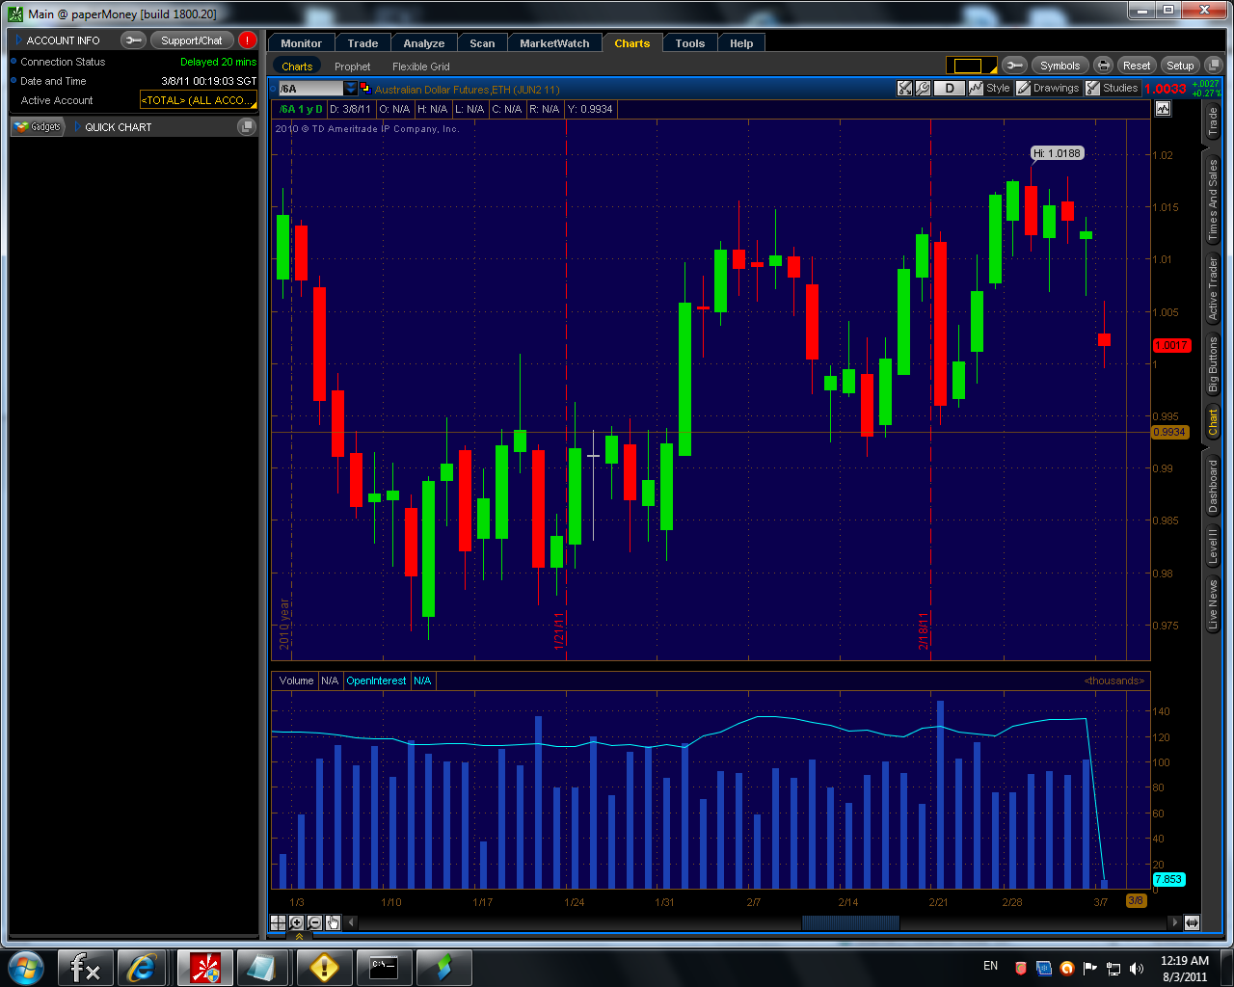
Task: Toggle the D daily aggregation button
Action: click(949, 88)
